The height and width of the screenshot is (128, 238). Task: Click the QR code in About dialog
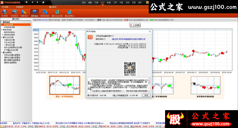(130, 68)
